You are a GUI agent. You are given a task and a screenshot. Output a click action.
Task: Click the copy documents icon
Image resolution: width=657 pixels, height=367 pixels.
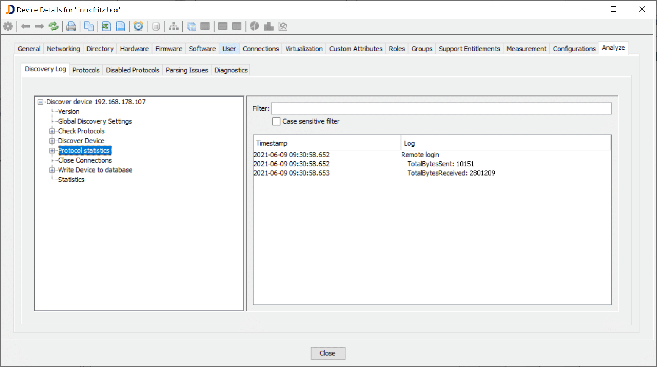[x=89, y=27]
